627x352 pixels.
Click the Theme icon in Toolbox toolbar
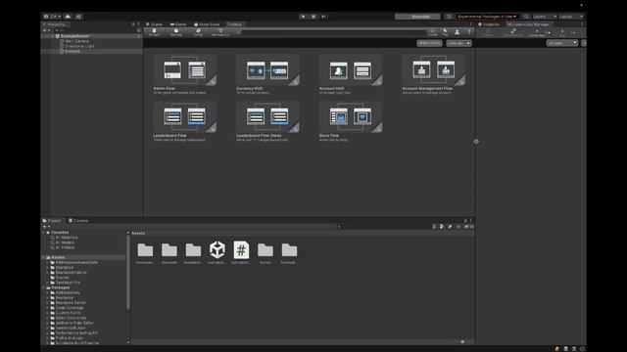coord(176,32)
